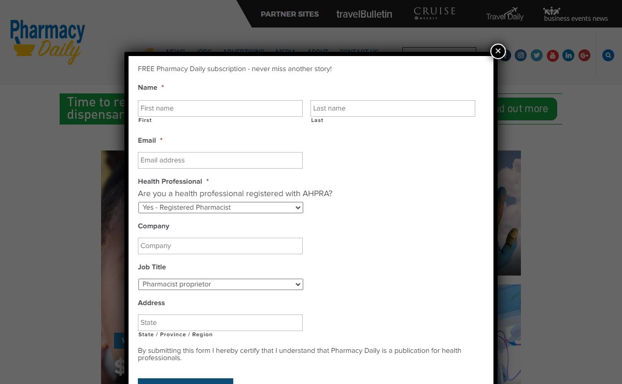Visit Business Events News partner site
The height and width of the screenshot is (384, 622).
[575, 14]
